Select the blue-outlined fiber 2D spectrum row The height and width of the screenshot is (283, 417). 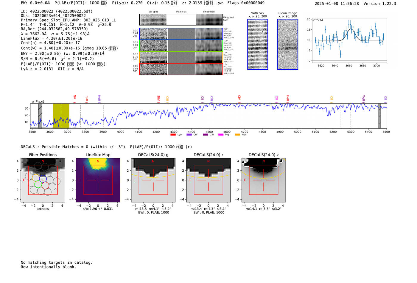(181, 34)
